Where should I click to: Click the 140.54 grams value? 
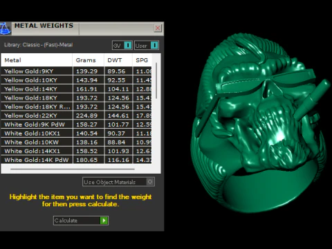coord(87,133)
